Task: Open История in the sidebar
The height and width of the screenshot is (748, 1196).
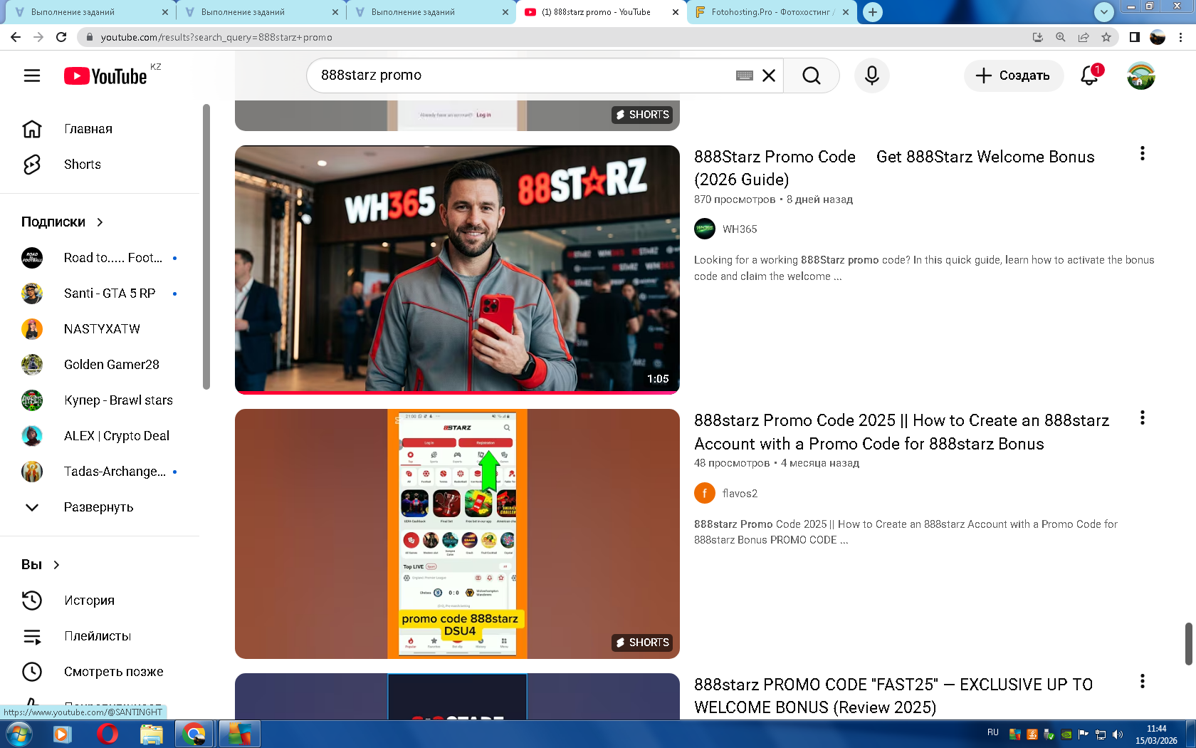Action: pyautogui.click(x=89, y=601)
